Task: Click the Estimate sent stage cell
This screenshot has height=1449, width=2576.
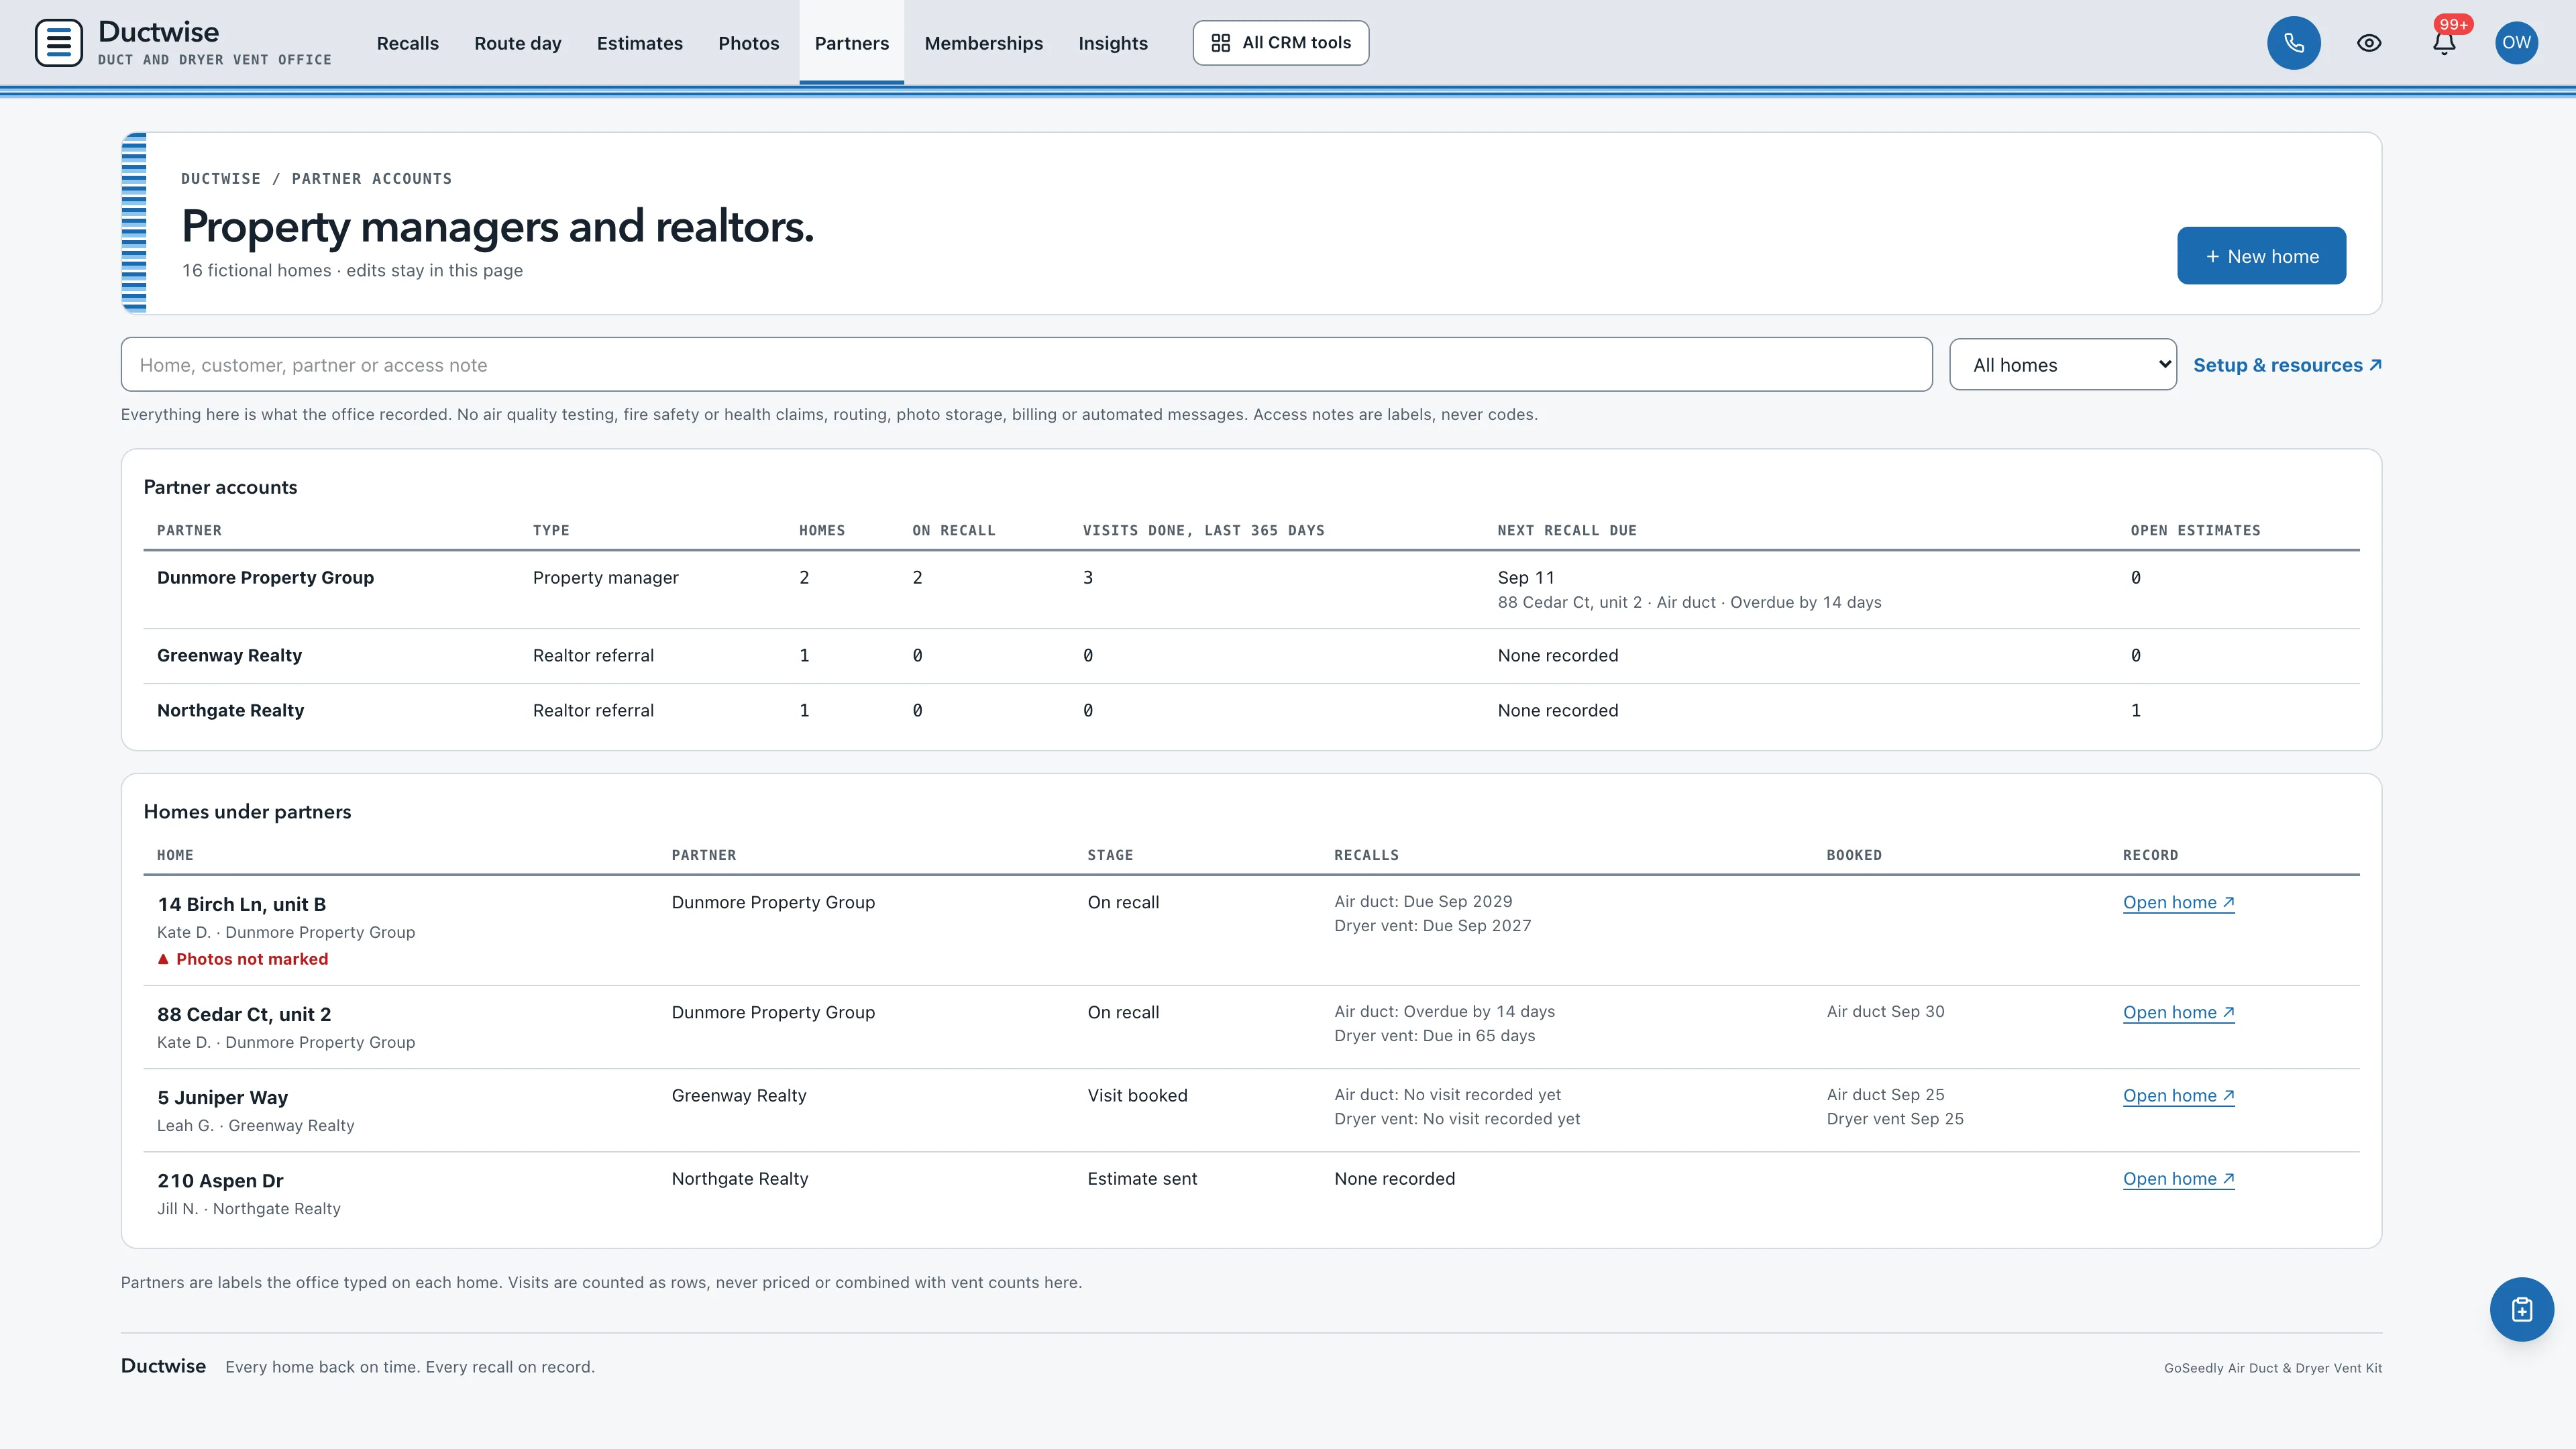Action: click(1142, 1178)
